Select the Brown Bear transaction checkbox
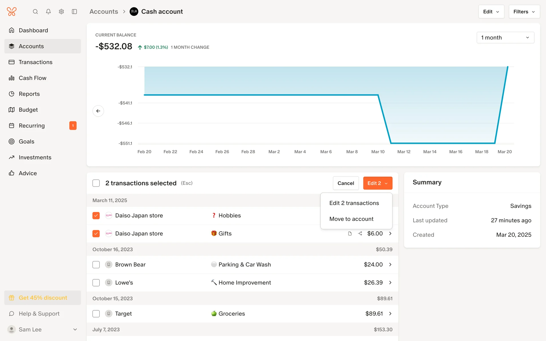Viewport: 546px width, 341px height. point(96,265)
